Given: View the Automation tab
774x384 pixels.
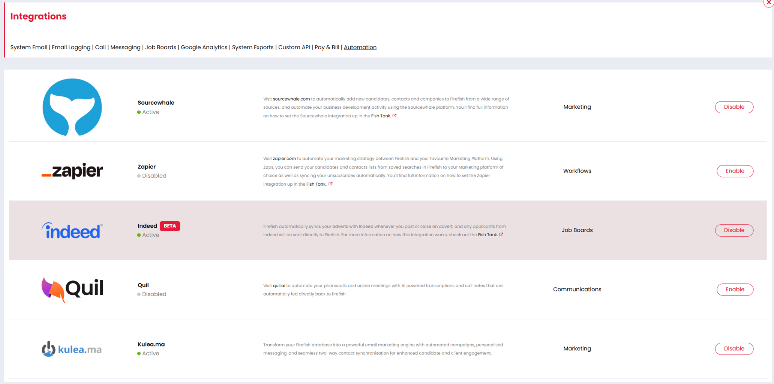Looking at the screenshot, I should coord(360,47).
